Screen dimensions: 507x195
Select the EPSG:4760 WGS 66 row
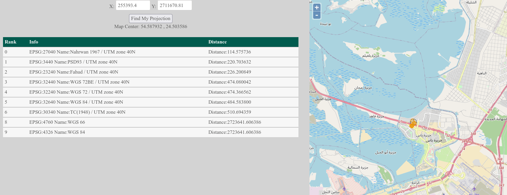pyautogui.click(x=151, y=122)
